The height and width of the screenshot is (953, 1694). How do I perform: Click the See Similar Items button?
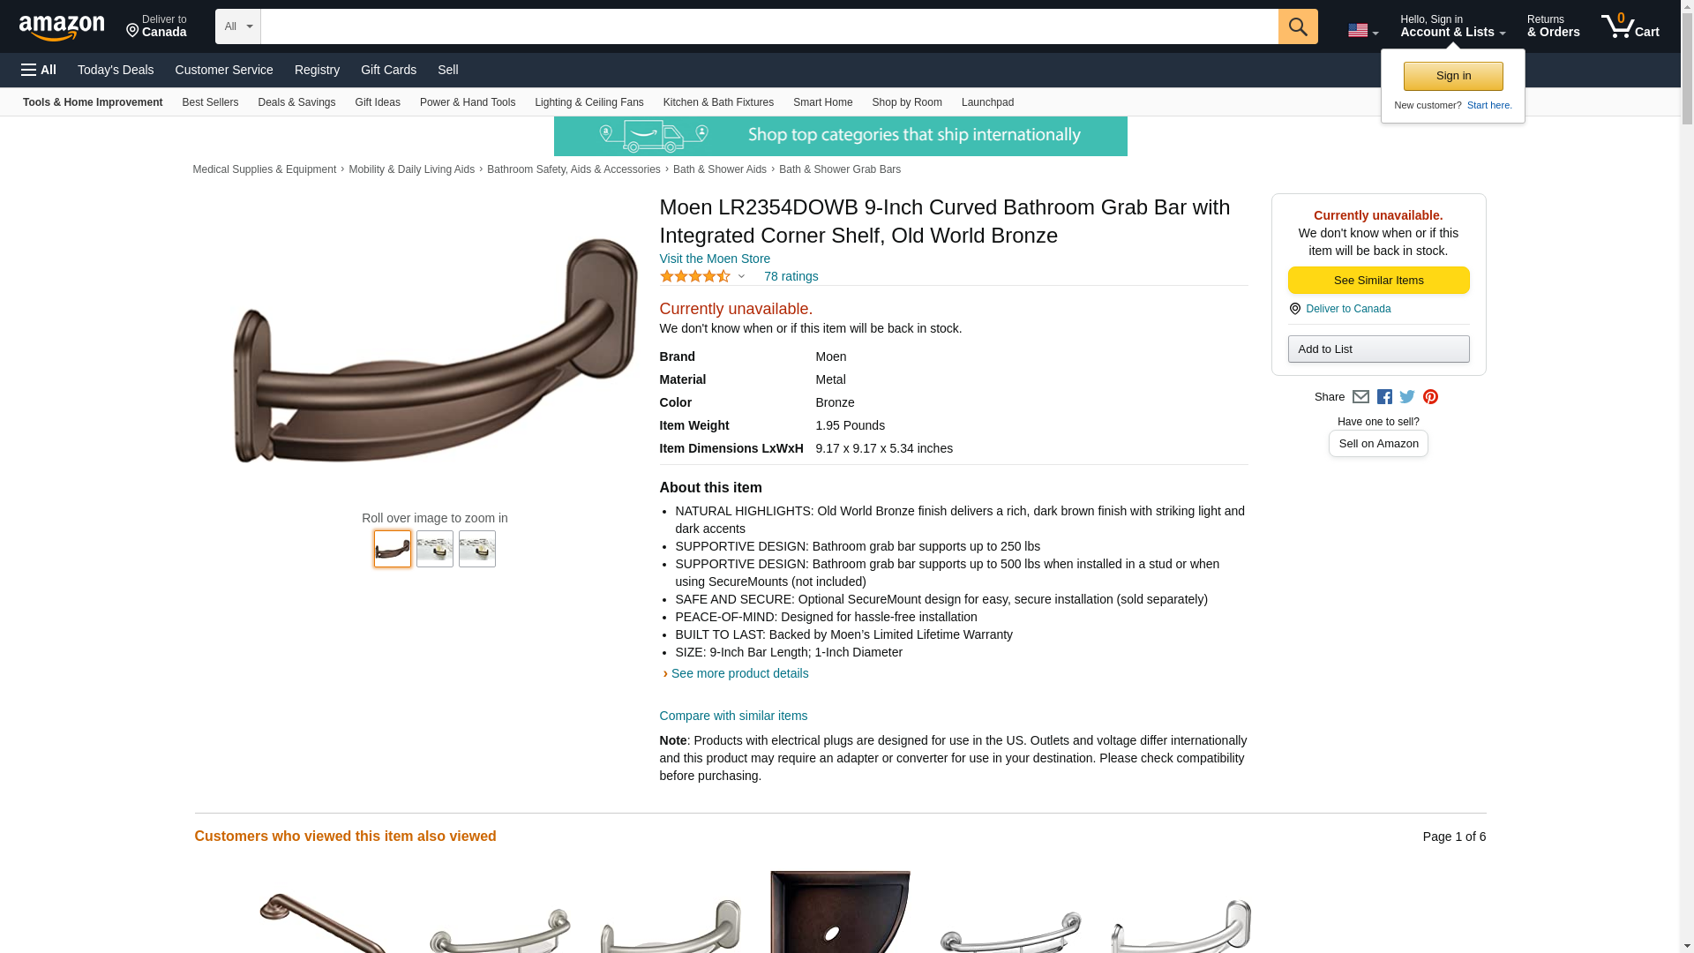(x=1378, y=281)
